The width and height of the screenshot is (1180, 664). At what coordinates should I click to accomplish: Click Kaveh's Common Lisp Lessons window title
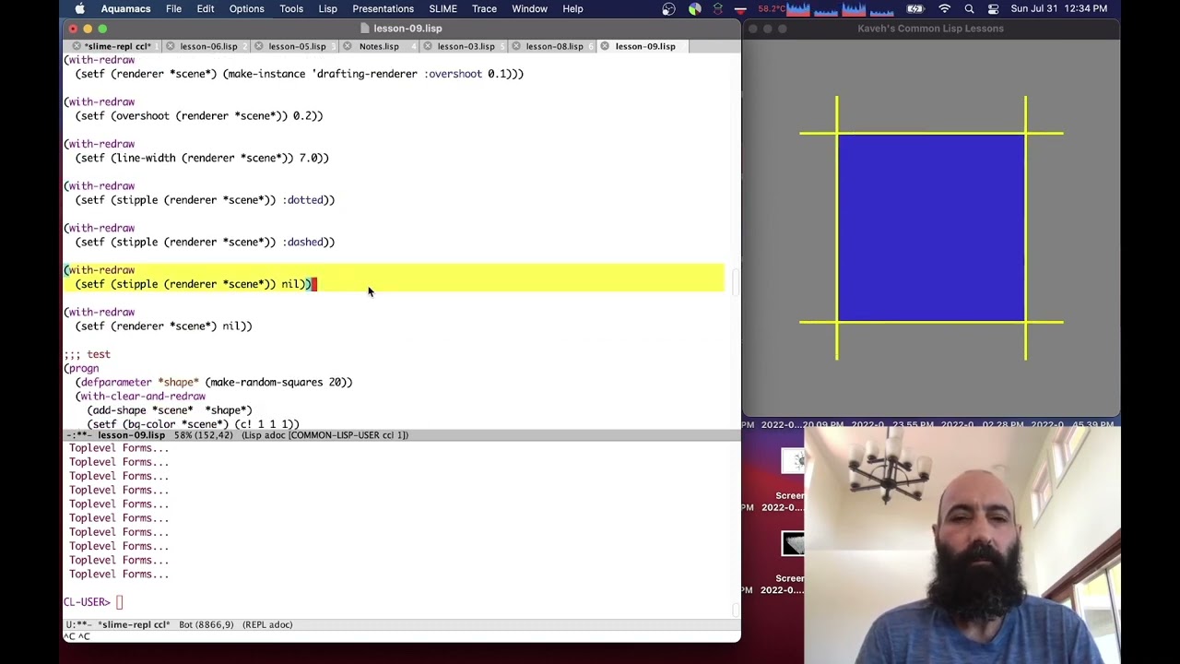pyautogui.click(x=930, y=28)
